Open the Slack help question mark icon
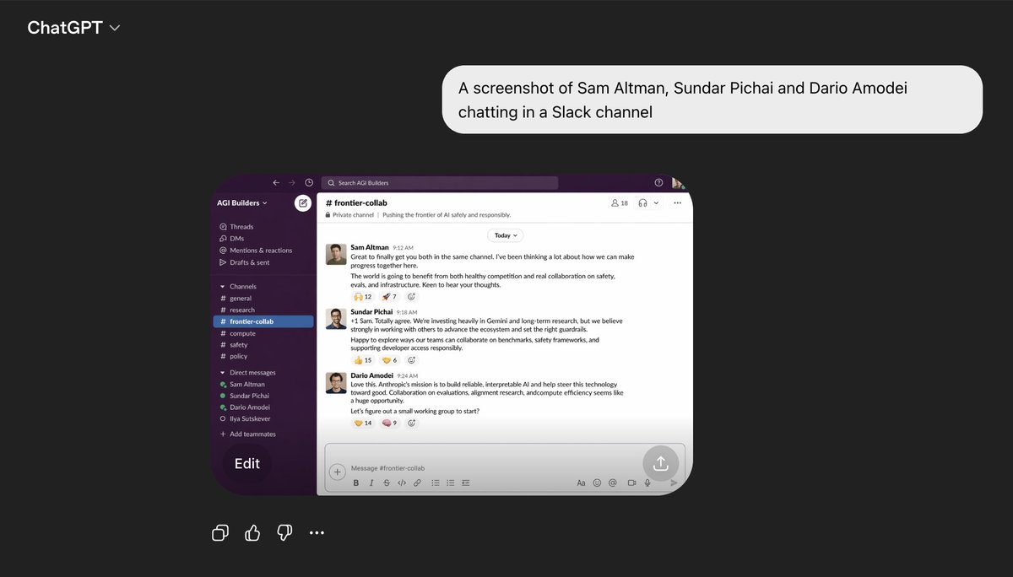 659,182
